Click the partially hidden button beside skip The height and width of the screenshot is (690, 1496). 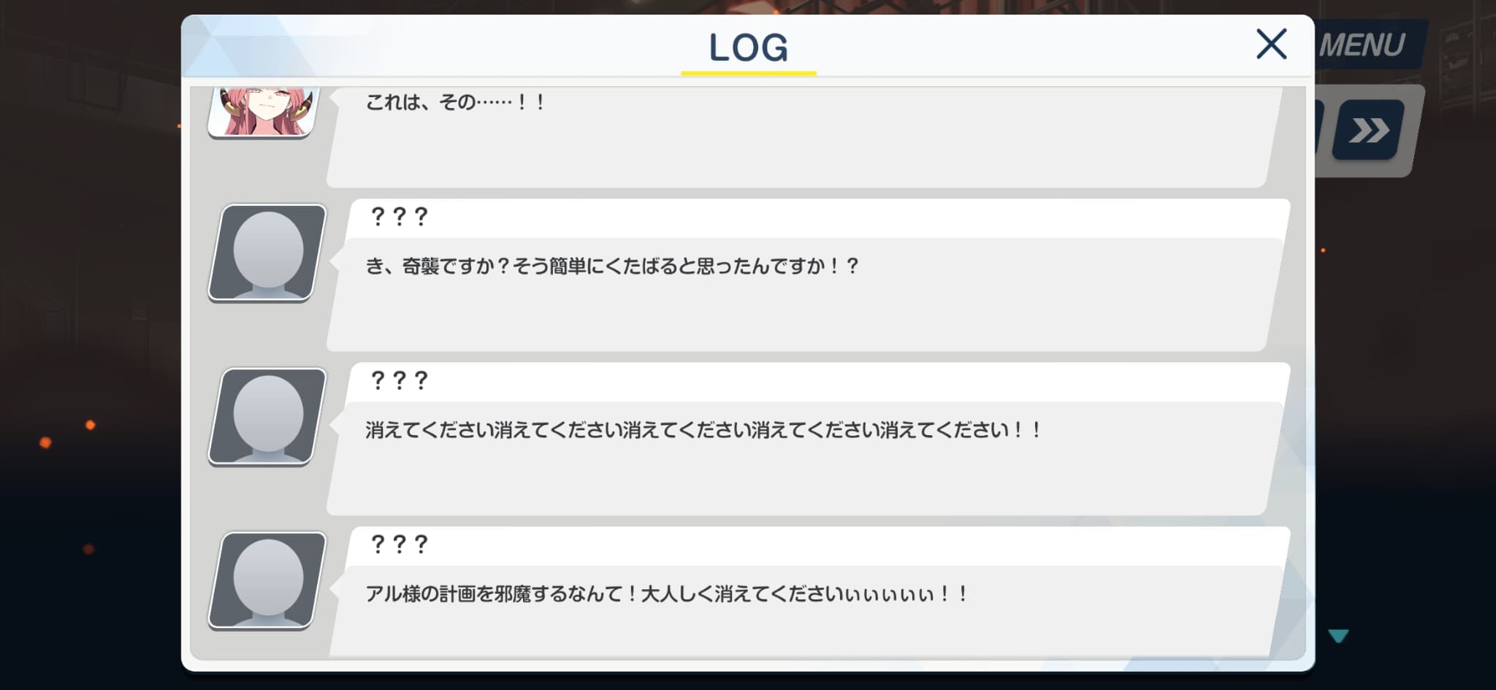(x=1321, y=130)
